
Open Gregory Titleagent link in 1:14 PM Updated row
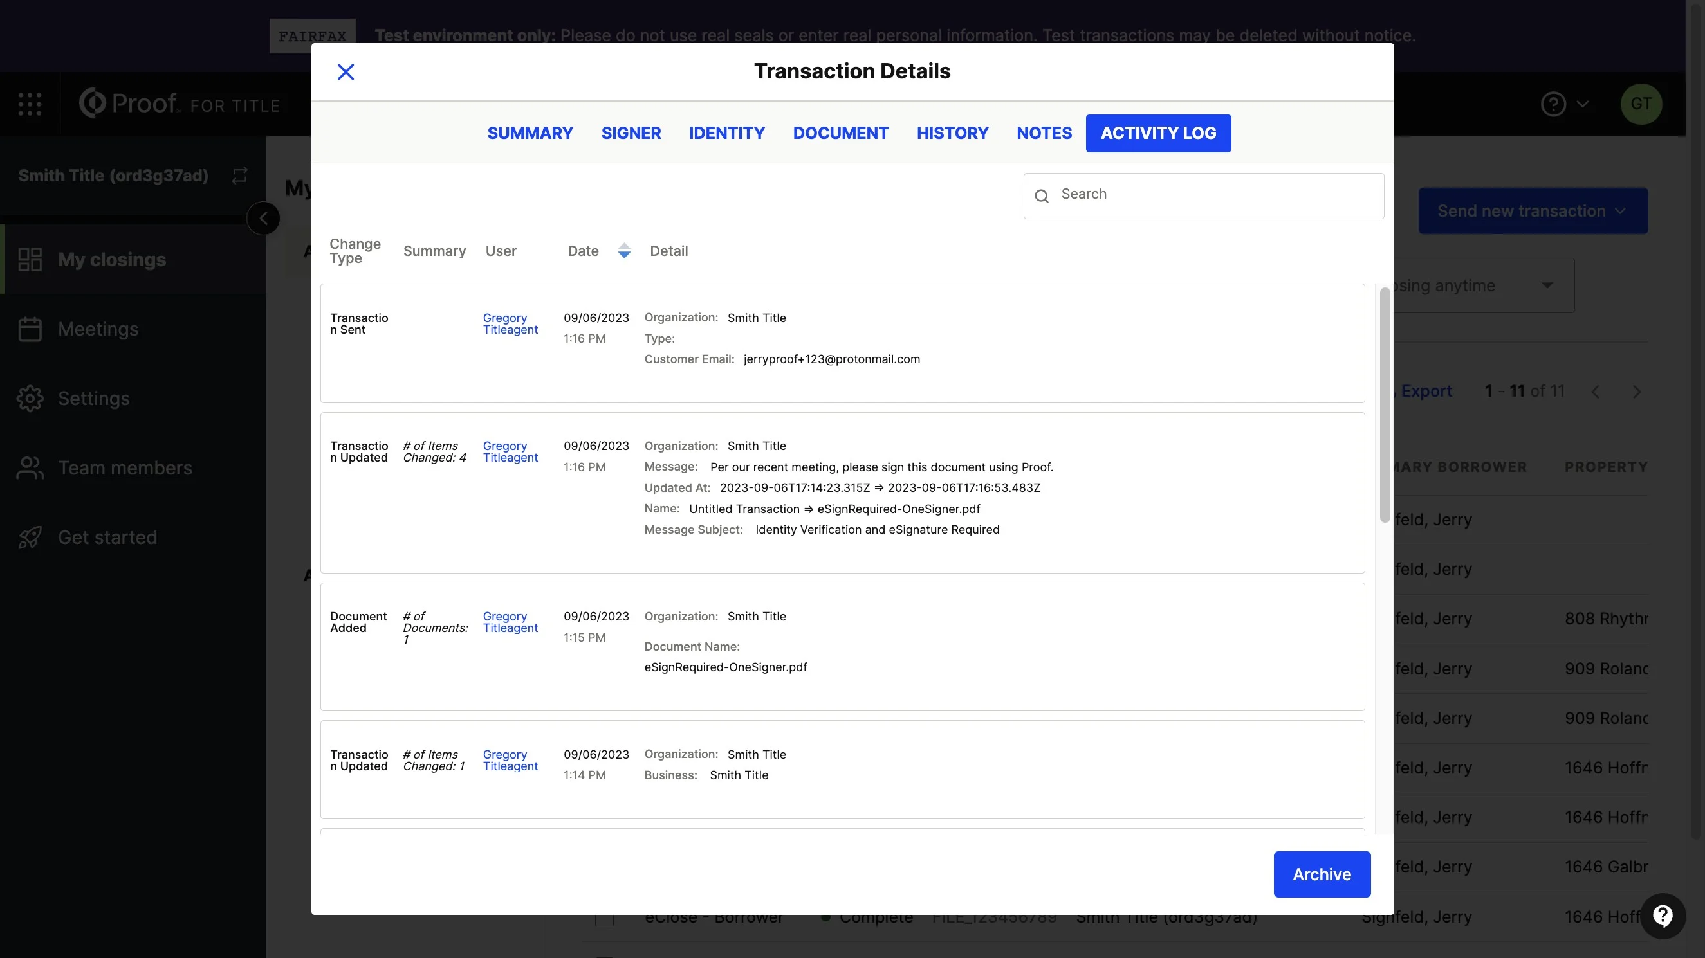[510, 760]
